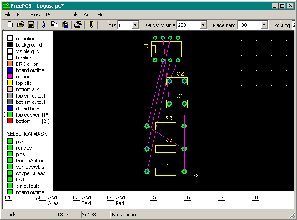
Task: Cut the selection with the scissors icon
Action: point(44,24)
